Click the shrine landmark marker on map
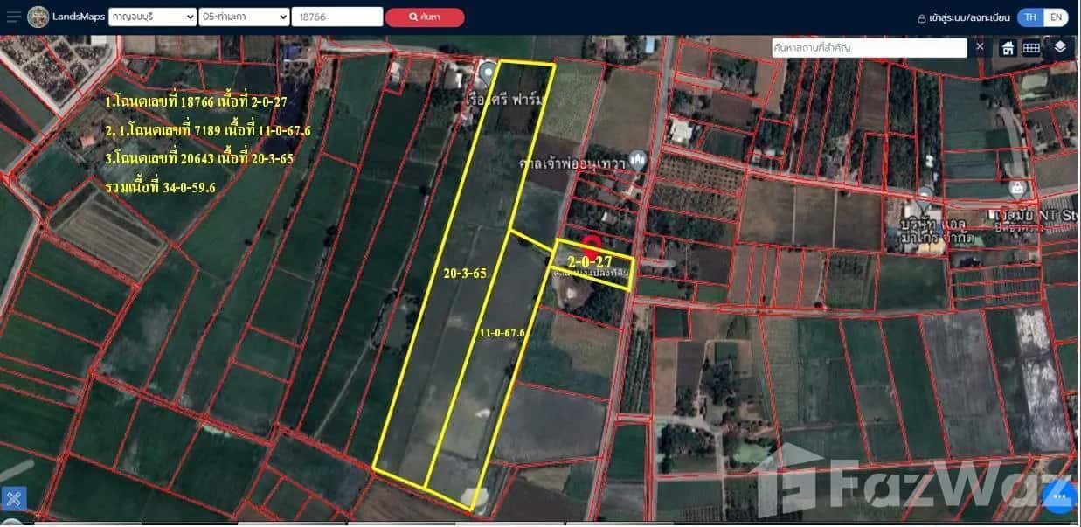Image resolution: width=1081 pixels, height=527 pixels. 639,159
